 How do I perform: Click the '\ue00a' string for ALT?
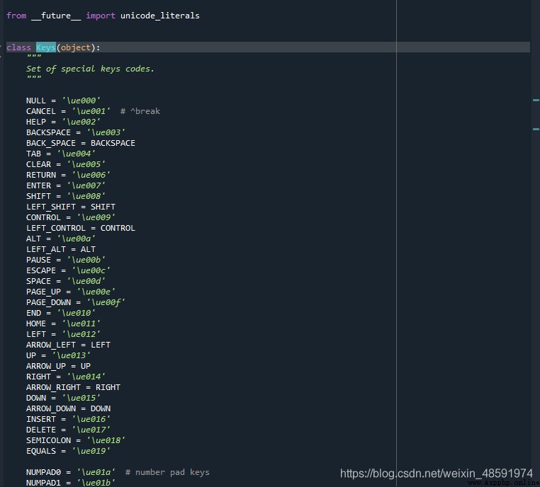click(x=76, y=239)
